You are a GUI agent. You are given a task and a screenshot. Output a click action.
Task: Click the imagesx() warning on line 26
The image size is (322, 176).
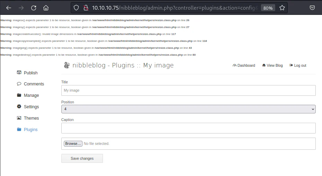point(95,20)
